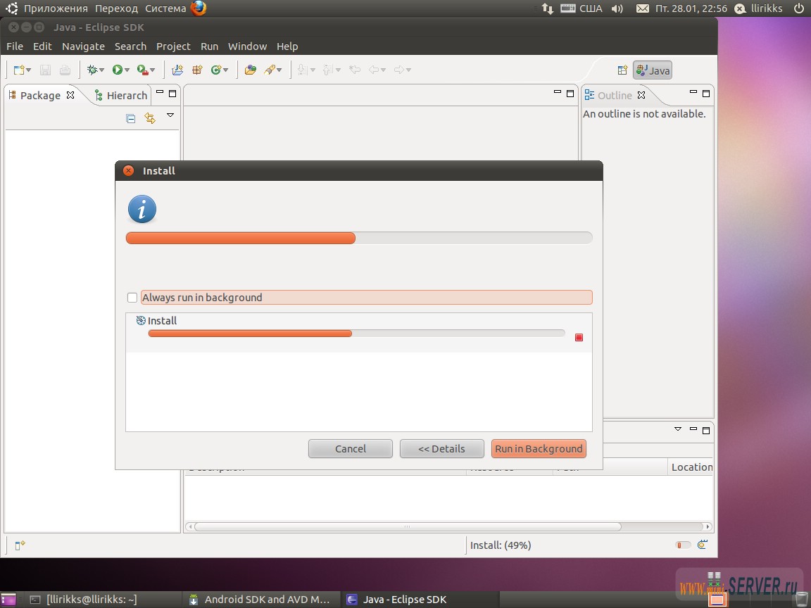Click the status bar progress indicator

683,545
